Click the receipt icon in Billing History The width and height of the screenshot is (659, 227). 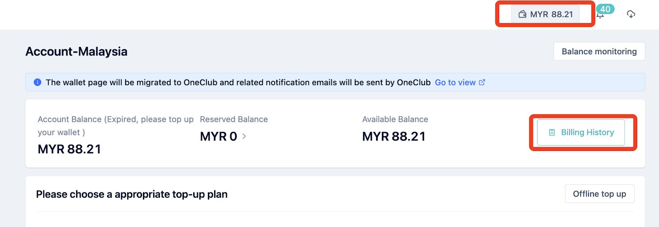pos(552,132)
